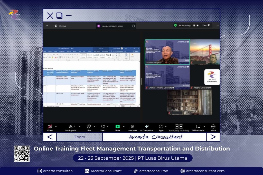Viewport: 263px width, 175px height.
Task: Open the Chat panel
Action: tap(89, 127)
